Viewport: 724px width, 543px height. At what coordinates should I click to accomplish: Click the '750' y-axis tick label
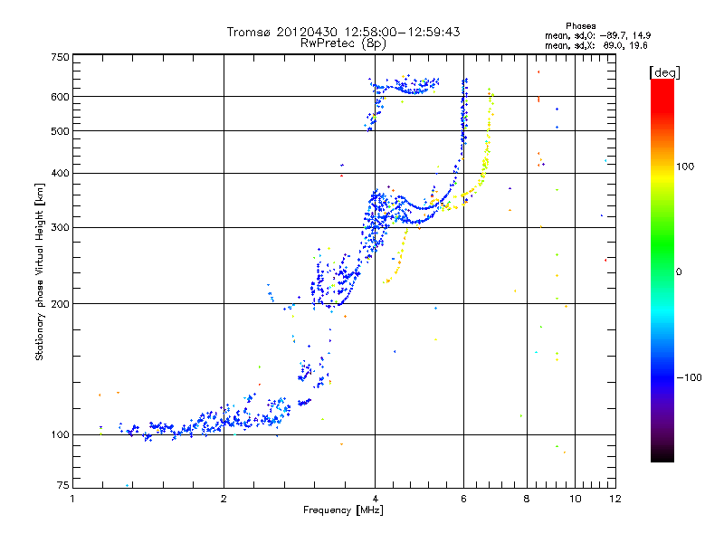point(60,57)
